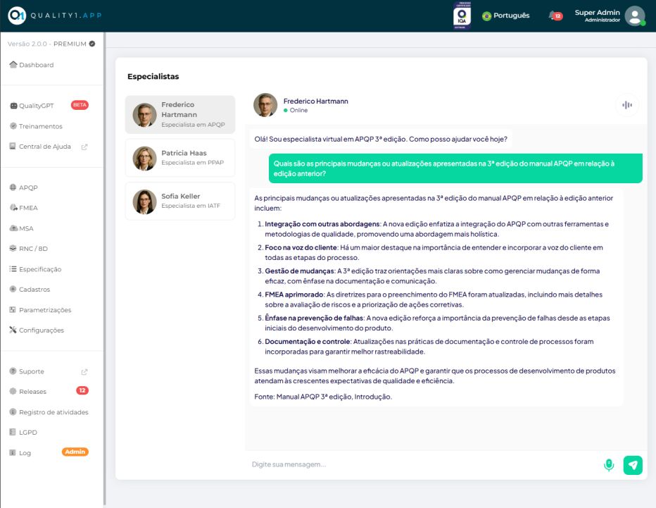Open Cadastros
Viewport: 656px width, 508px height.
pos(34,290)
